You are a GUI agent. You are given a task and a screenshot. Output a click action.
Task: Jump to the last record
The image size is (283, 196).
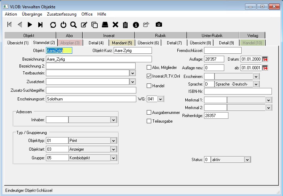(x=40, y=25)
